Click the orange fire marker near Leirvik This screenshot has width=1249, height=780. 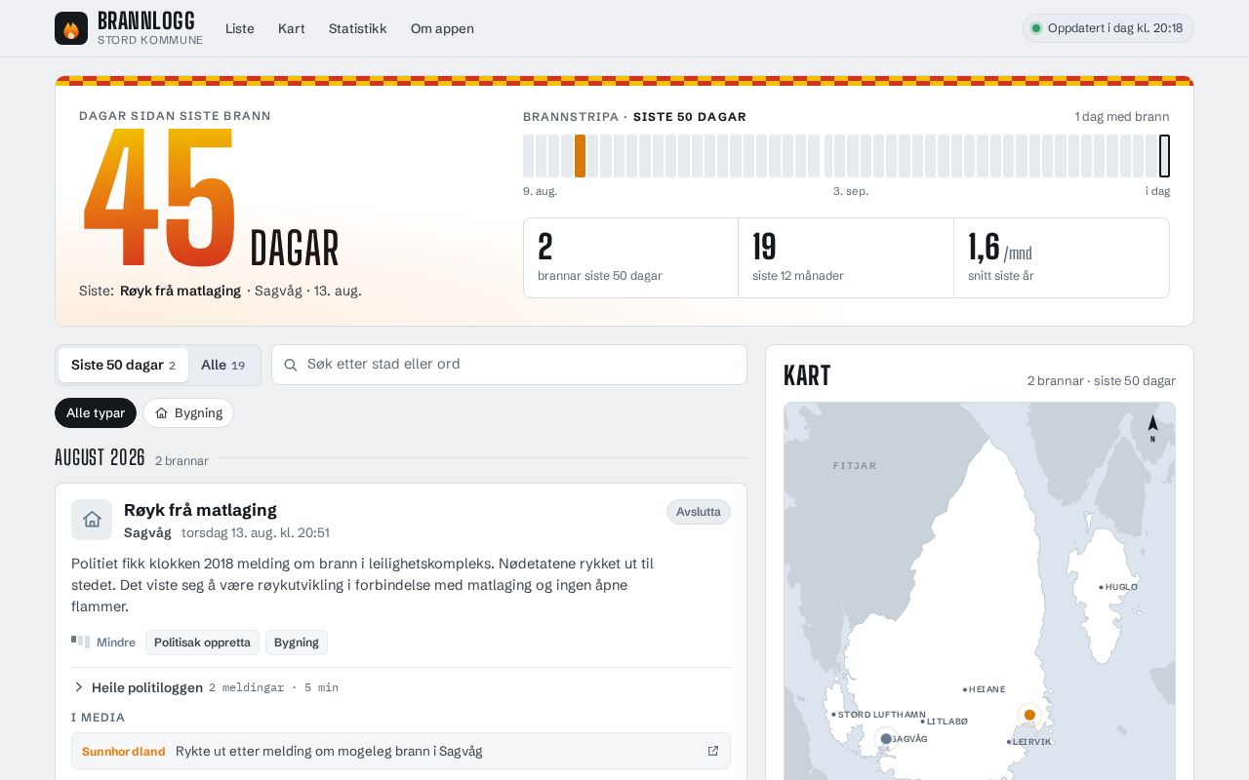click(x=1029, y=715)
